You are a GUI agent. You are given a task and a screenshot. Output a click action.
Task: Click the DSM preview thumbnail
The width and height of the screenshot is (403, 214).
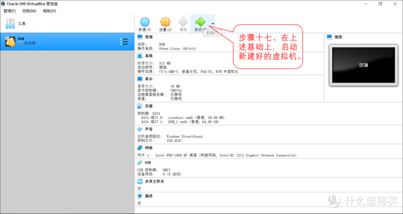point(363,65)
